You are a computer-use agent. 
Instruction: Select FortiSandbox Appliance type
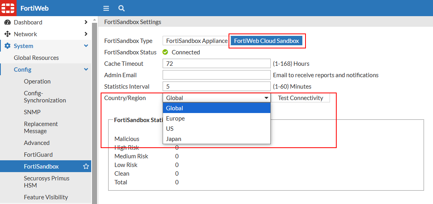[x=197, y=41]
